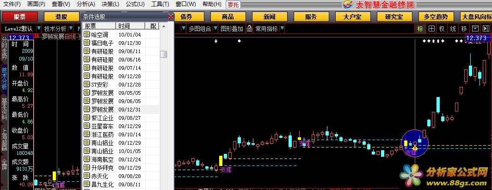Switch to 技术分析 side tab
The width and height of the screenshot is (492, 190).
coord(5,79)
